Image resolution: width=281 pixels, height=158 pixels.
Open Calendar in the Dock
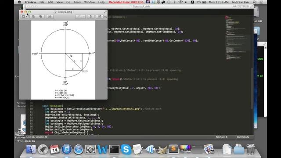click(x=54, y=149)
